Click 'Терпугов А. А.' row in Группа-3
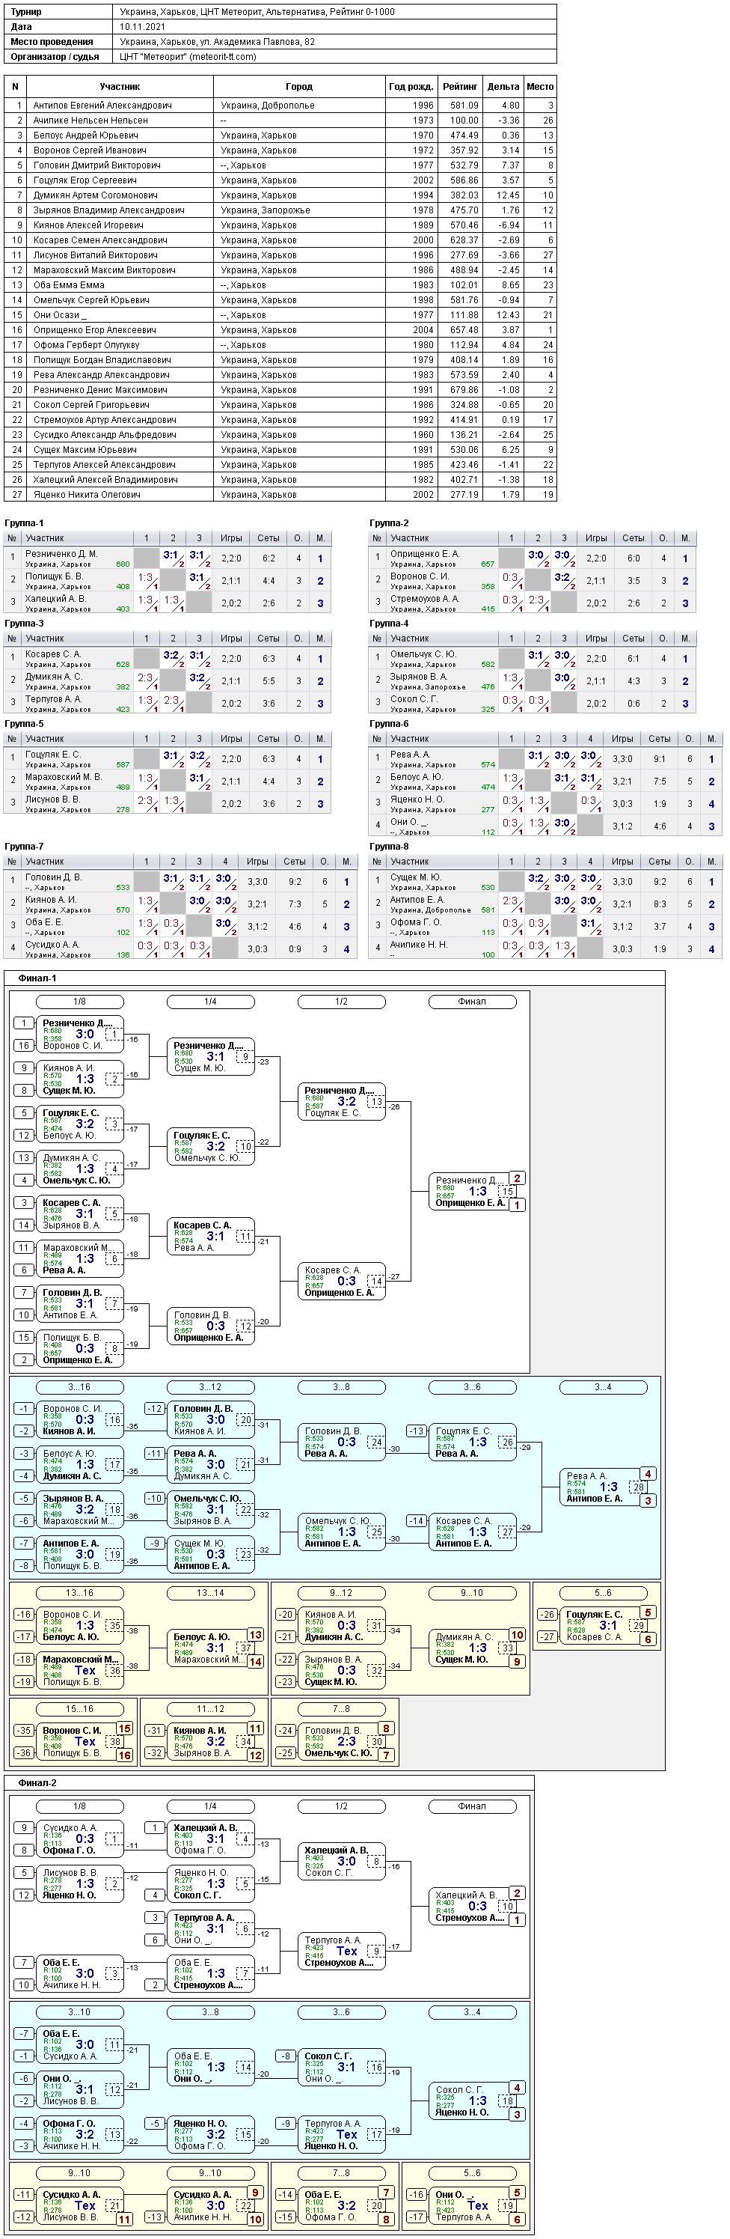Viewport: 730px width, 2239px height. pos(168,703)
